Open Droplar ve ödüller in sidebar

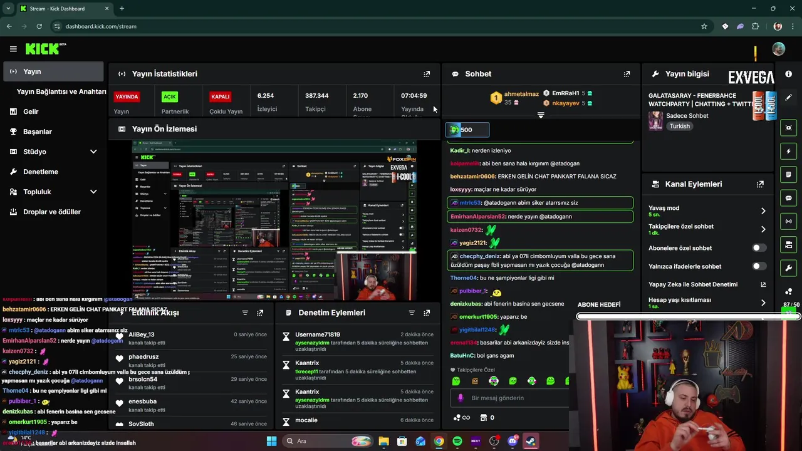click(53, 212)
